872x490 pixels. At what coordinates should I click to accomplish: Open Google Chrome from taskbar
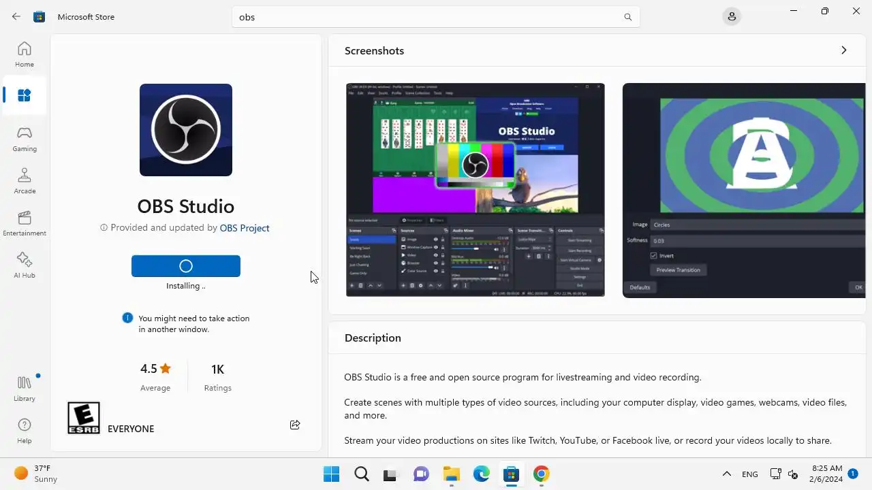541,474
